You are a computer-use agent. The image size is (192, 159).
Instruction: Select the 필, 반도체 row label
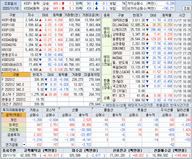click(120, 63)
